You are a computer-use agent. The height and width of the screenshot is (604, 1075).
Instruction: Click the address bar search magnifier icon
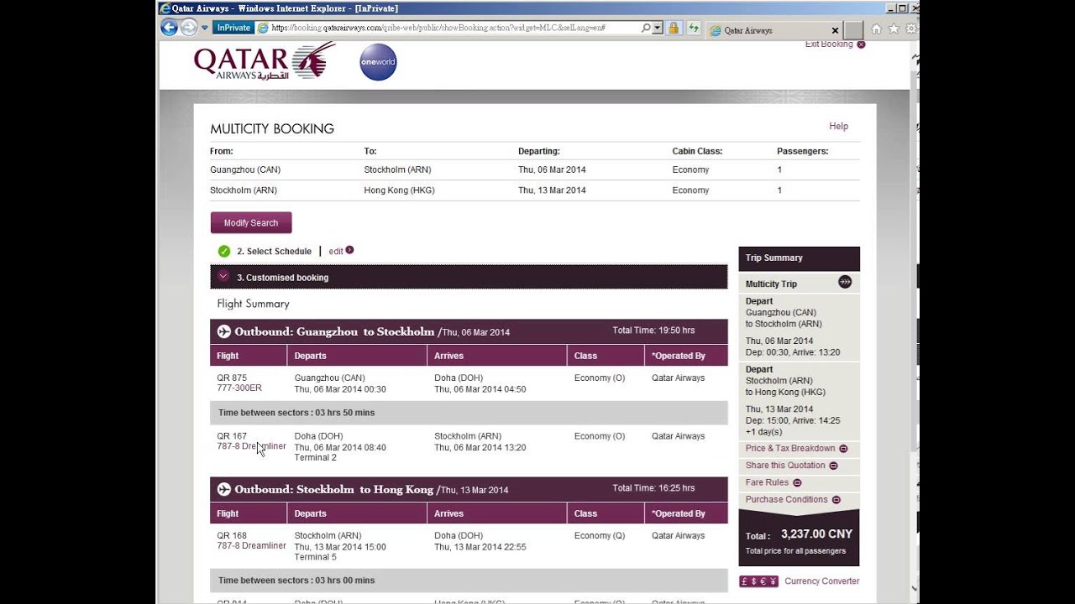645,28
